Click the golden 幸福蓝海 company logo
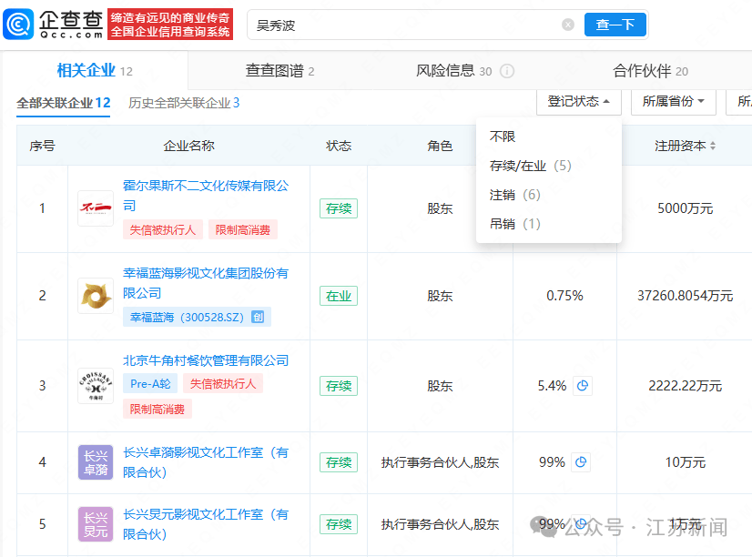Screen dimensions: 752x557 (x=95, y=295)
